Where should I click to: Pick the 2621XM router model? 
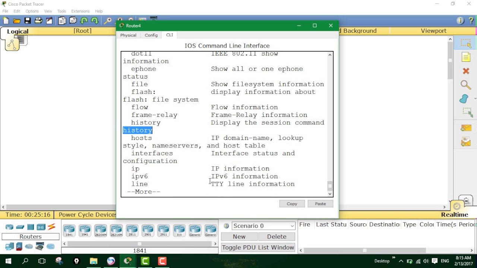tap(116, 231)
